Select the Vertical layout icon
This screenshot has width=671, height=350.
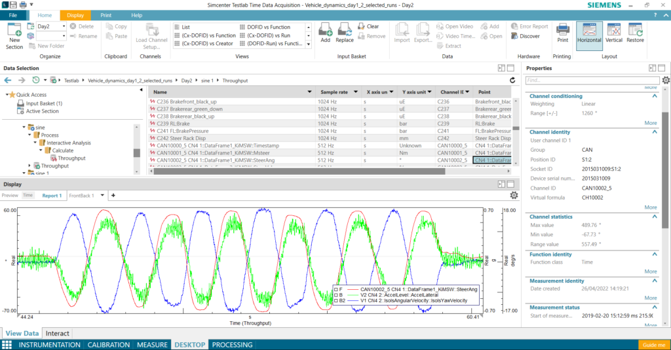613,30
